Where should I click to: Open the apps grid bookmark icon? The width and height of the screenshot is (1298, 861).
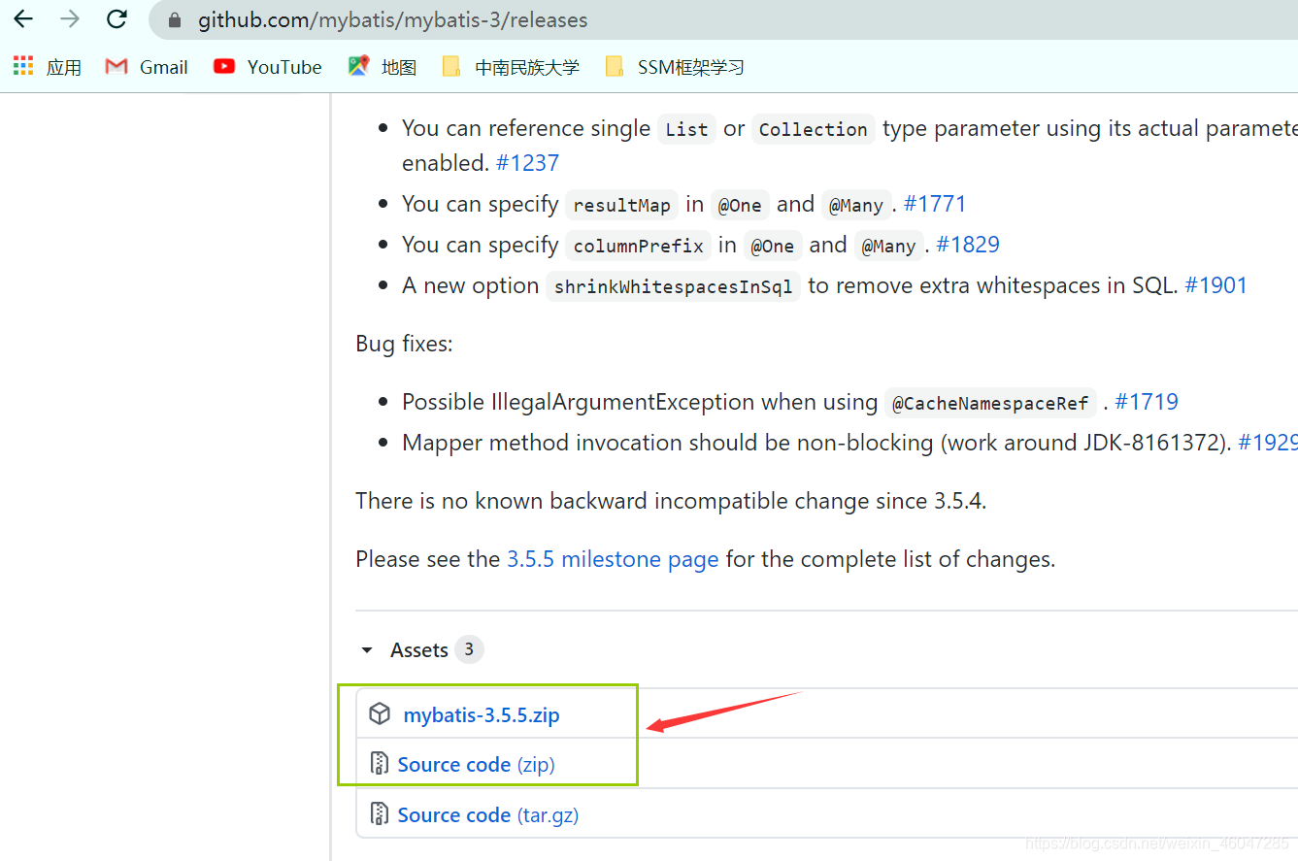coord(22,66)
